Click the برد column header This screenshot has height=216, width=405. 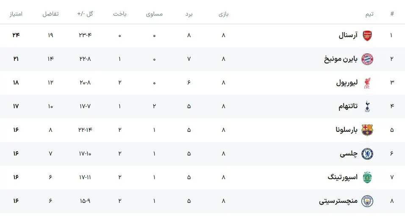pyautogui.click(x=189, y=14)
